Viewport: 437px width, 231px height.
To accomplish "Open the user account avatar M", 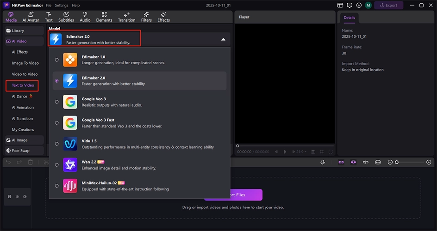I will [368, 5].
